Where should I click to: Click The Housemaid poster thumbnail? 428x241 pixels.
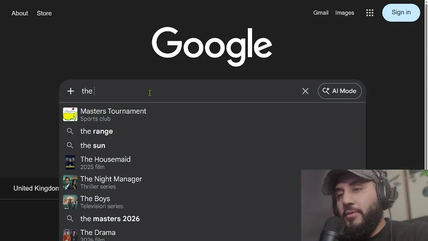pyautogui.click(x=70, y=163)
